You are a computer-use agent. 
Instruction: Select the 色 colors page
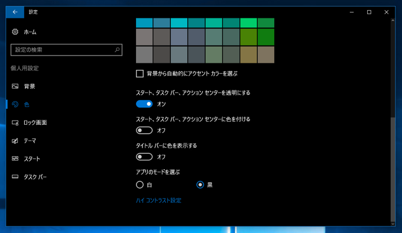21,104
